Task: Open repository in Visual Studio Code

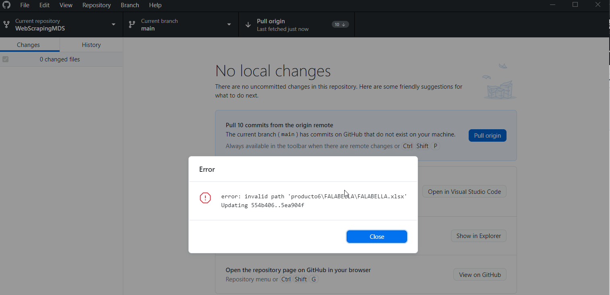Action: point(464,191)
